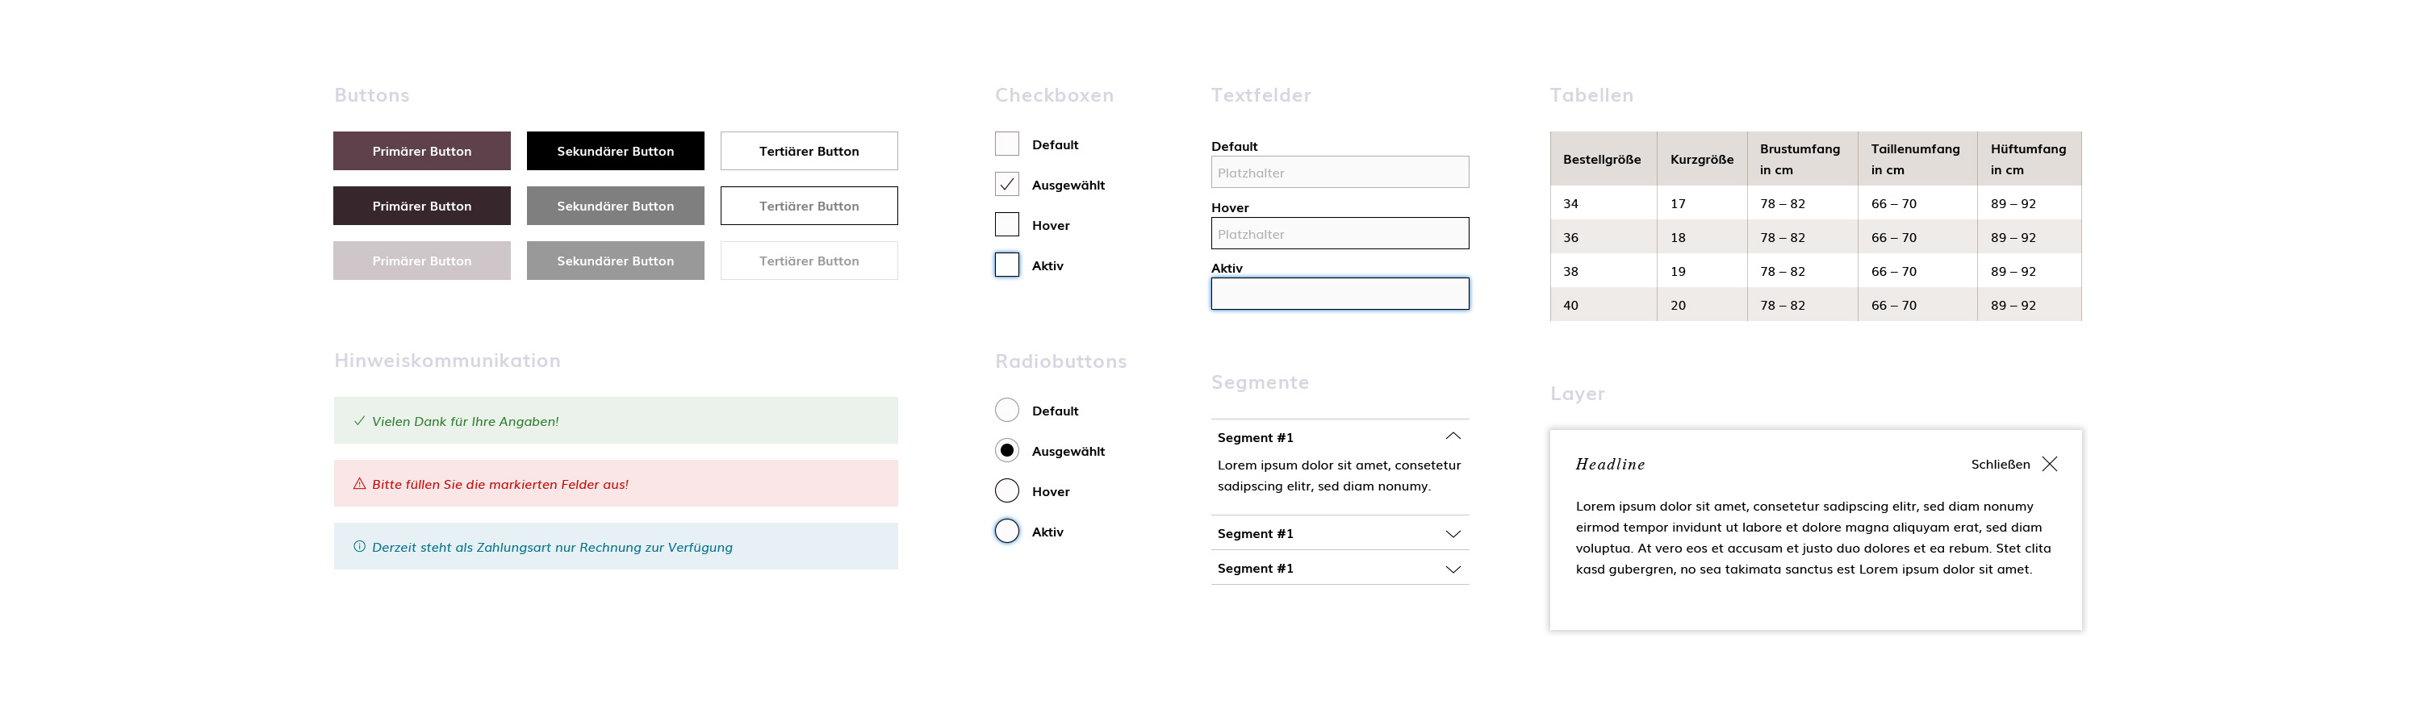2421x726 pixels.
Task: Click the Lorem ipsum text under Segment #1
Action: tap(1340, 475)
